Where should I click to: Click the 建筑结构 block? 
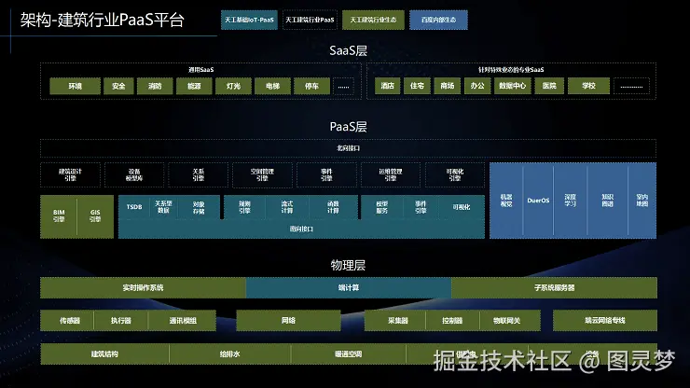click(x=104, y=354)
